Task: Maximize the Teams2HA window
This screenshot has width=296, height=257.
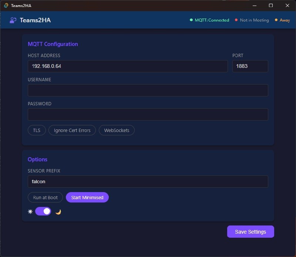Action: click(271, 6)
